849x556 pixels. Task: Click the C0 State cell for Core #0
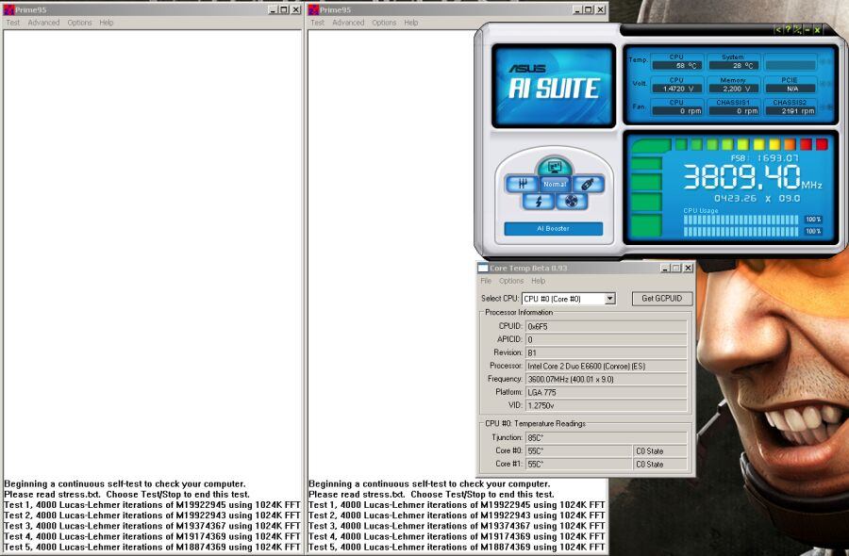tap(660, 450)
